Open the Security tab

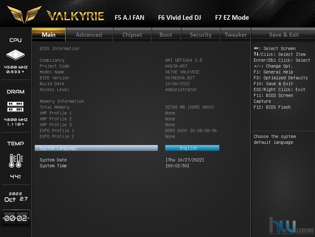[201, 35]
